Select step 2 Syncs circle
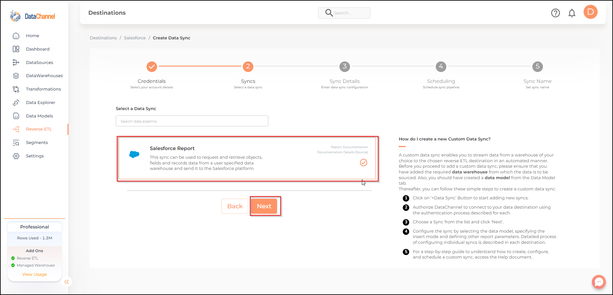This screenshot has height=295, width=613. [248, 67]
